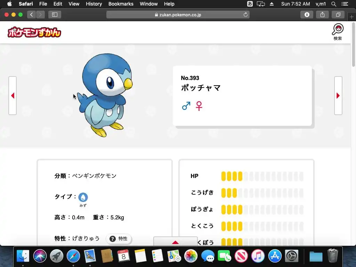
Task: Click the No.393 text
Action: pos(190,78)
